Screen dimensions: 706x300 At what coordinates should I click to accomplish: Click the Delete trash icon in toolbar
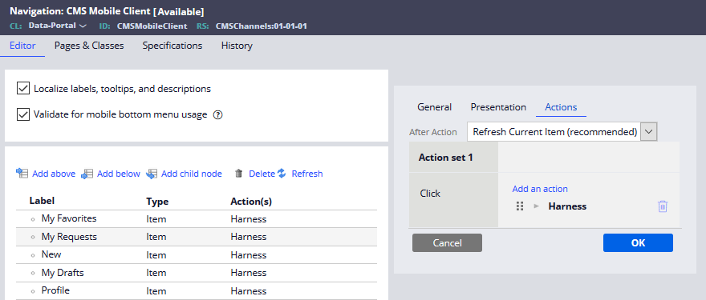pyautogui.click(x=239, y=174)
